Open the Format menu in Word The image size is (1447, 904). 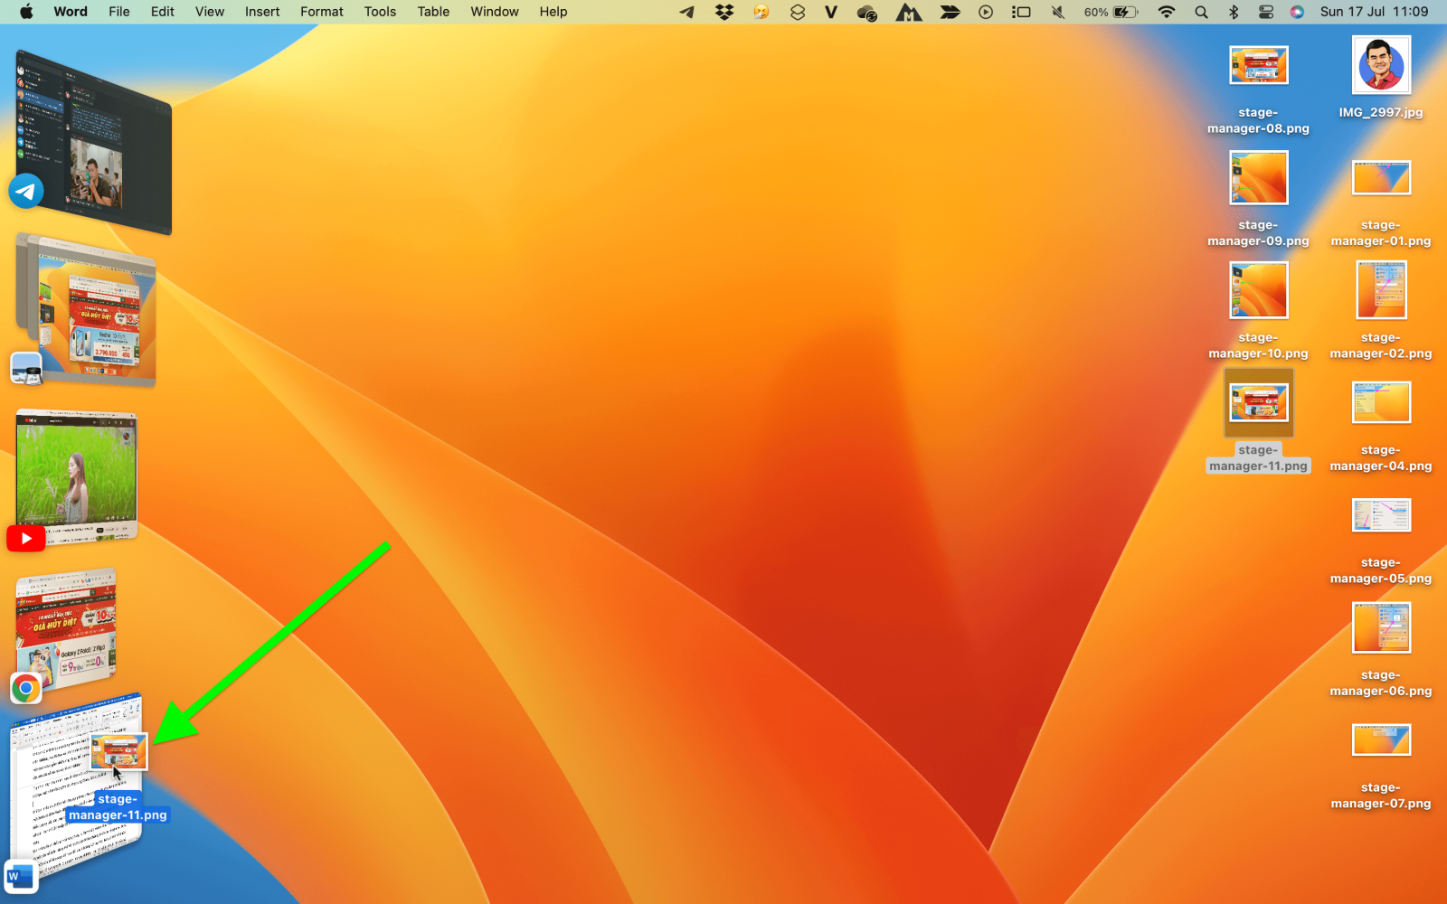(321, 12)
